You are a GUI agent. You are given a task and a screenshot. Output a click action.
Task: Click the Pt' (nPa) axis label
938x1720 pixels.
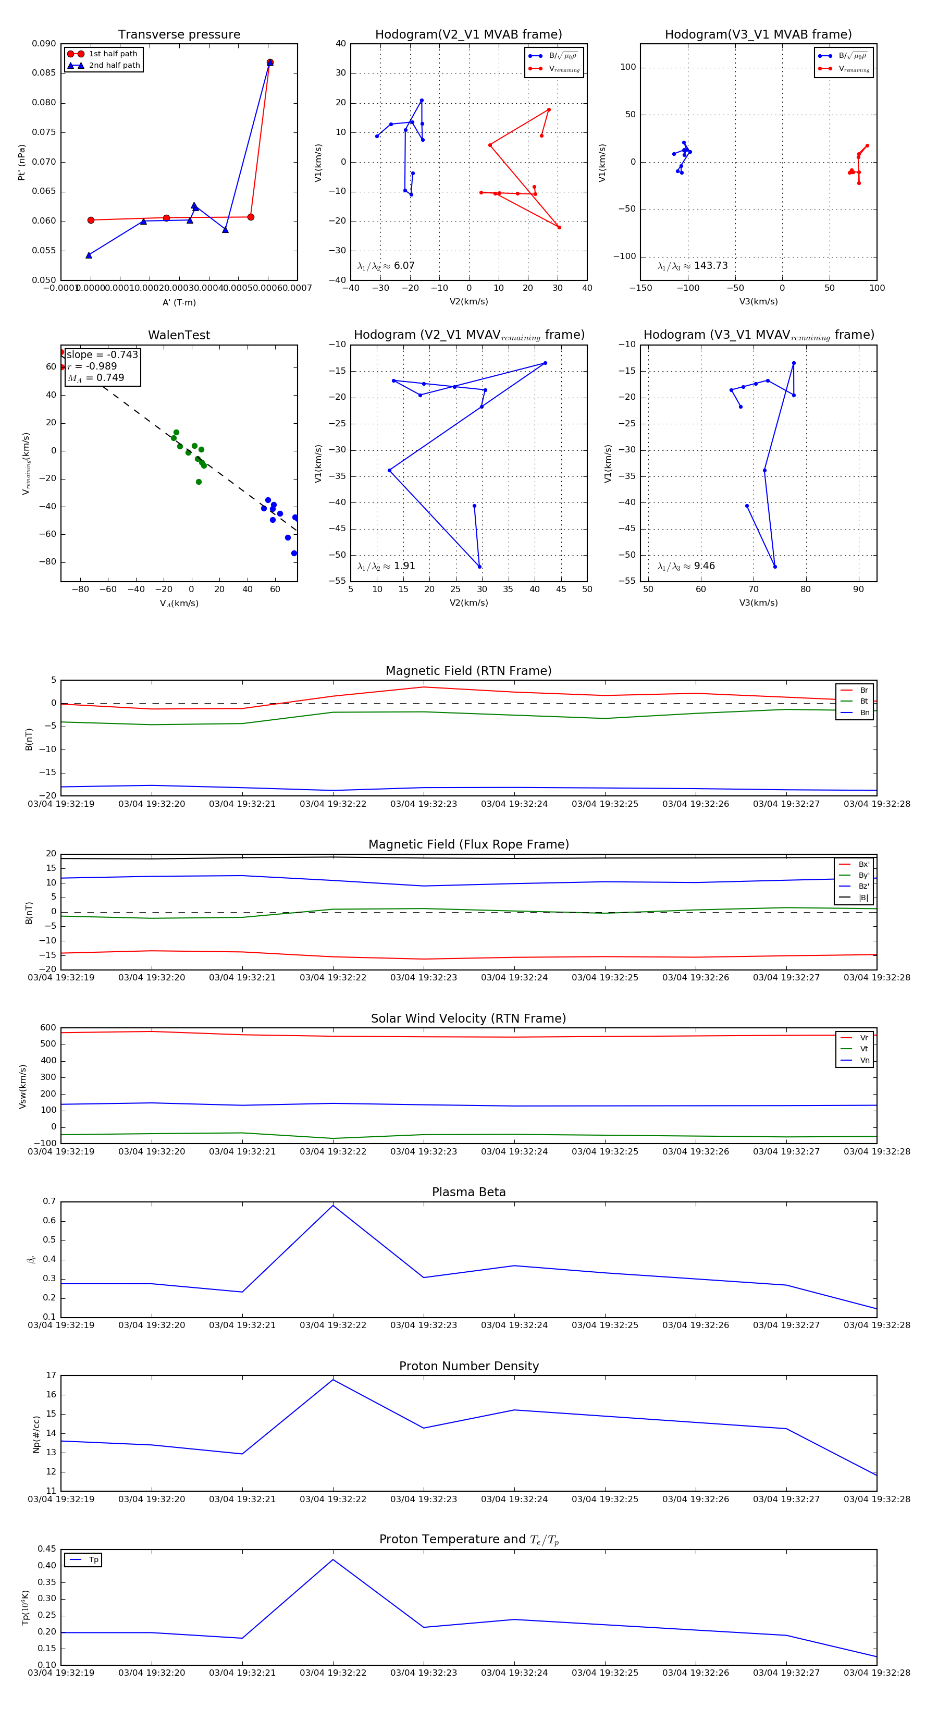pos(21,162)
